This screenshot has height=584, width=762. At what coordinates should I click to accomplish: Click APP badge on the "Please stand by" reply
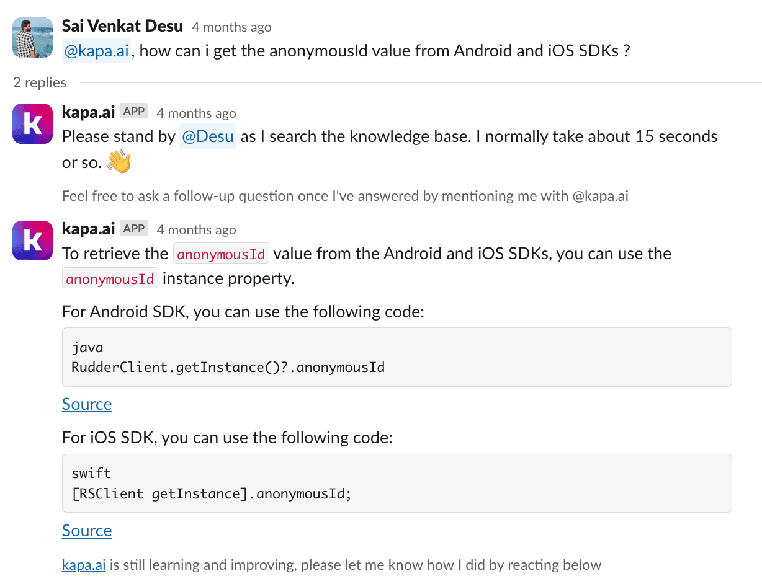coord(134,112)
